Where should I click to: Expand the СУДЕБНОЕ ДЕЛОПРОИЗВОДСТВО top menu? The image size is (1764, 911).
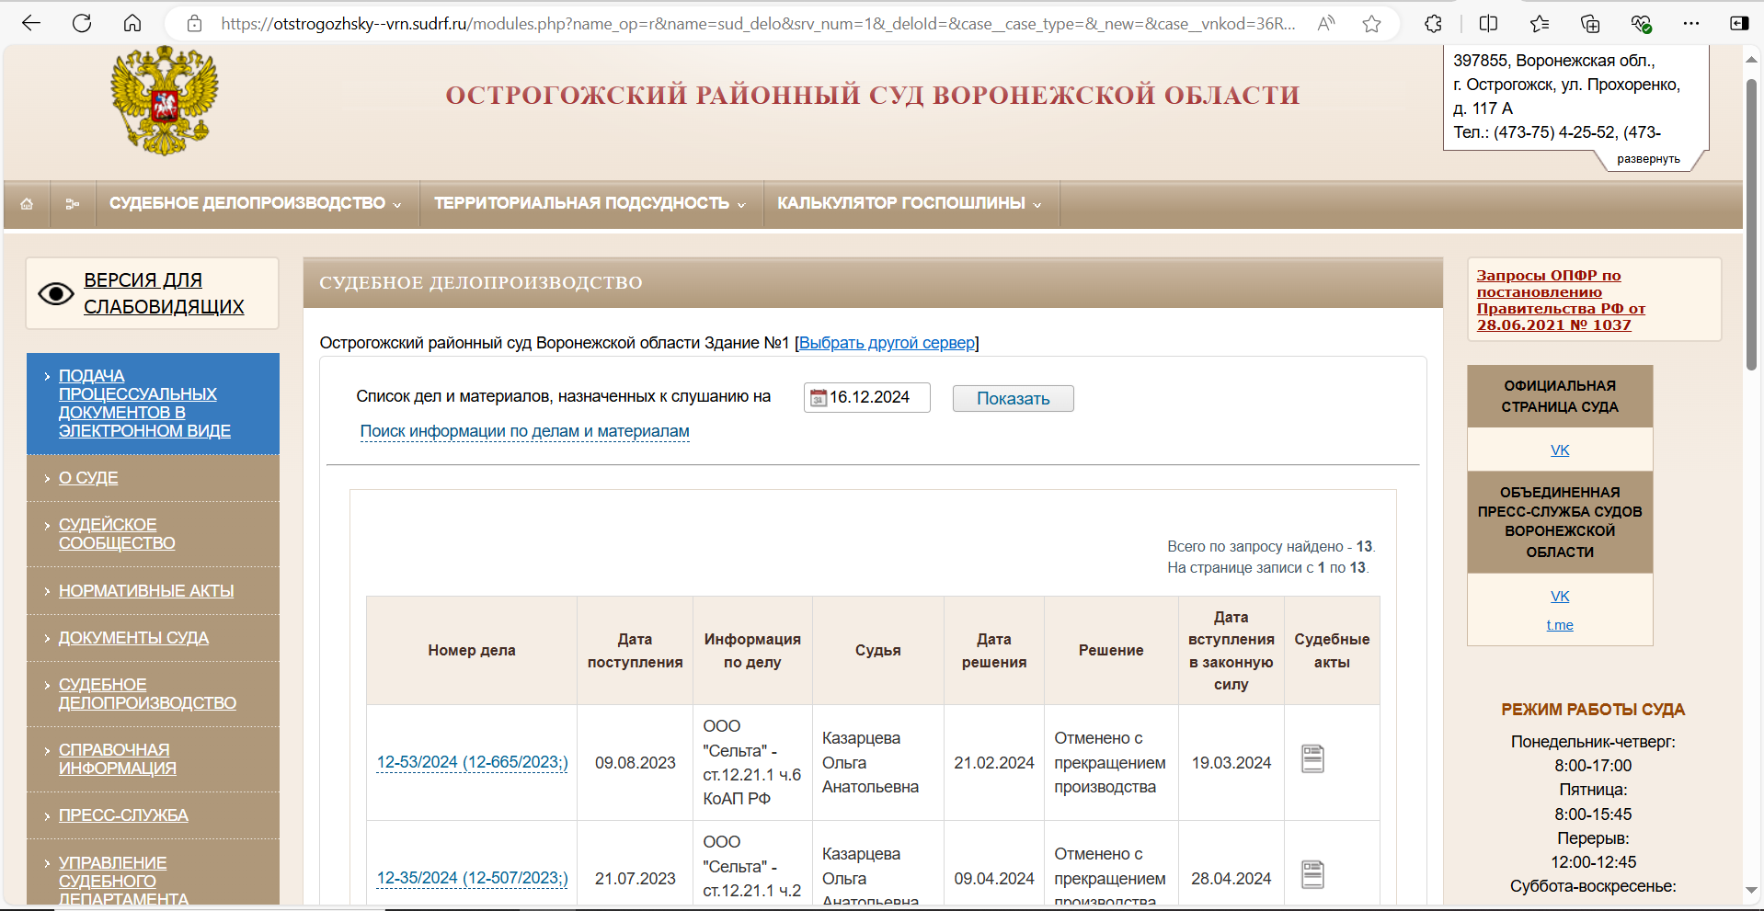point(256,203)
